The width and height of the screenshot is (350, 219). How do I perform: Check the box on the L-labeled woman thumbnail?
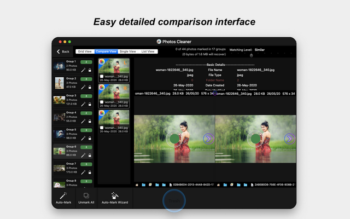point(102,77)
